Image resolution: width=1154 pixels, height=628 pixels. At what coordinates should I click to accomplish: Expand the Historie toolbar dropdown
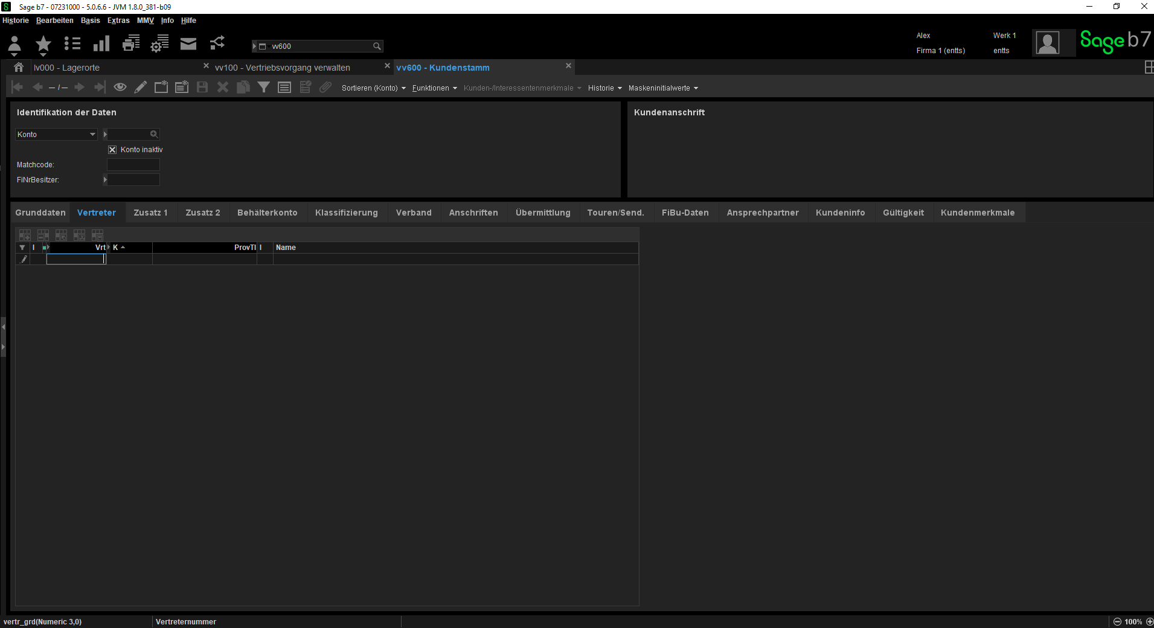(604, 88)
